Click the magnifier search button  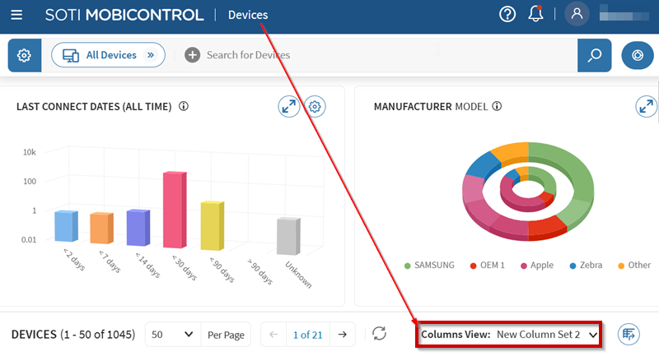click(594, 55)
